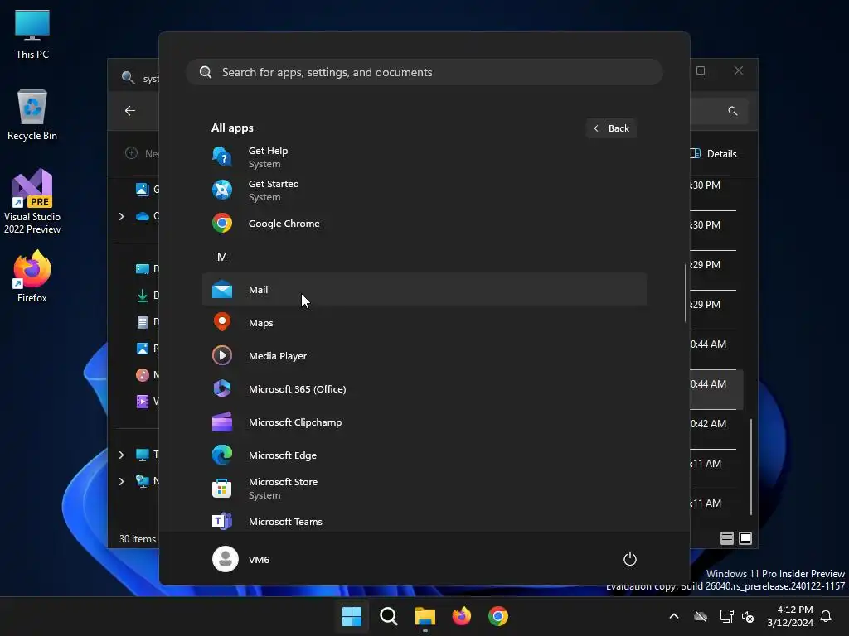Open File Explorer from taskbar
The height and width of the screenshot is (636, 849).
point(425,616)
